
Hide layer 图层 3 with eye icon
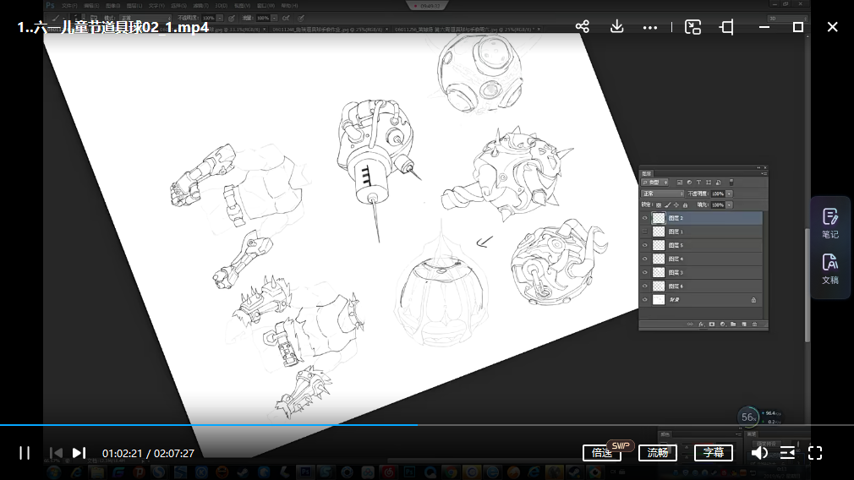pyautogui.click(x=645, y=273)
